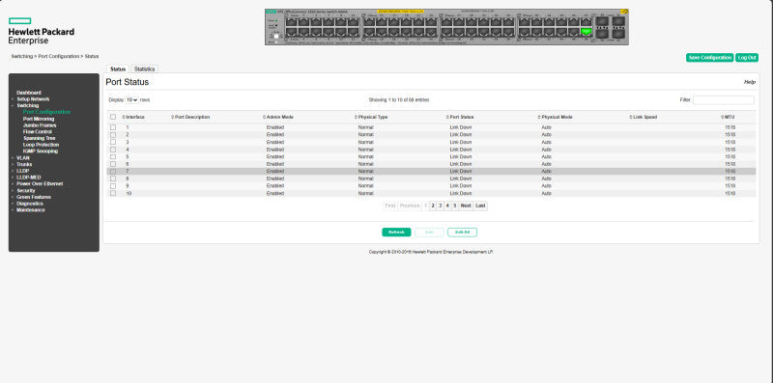
Task: Check the box for interface 2
Action: tap(113, 134)
